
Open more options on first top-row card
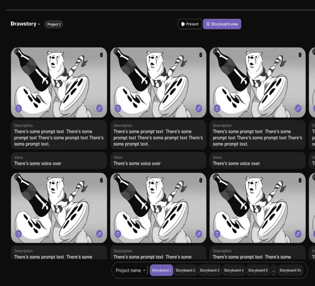(102, 55)
